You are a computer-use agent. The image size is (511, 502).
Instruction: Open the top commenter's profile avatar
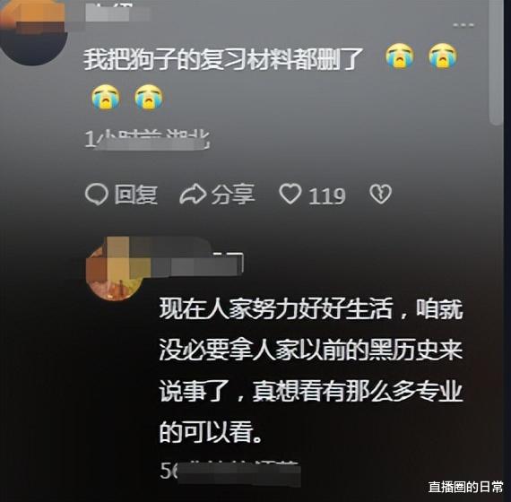[32, 31]
